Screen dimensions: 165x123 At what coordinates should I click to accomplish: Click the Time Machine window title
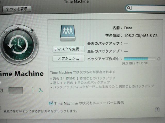pyautogui.click(x=76, y=2)
